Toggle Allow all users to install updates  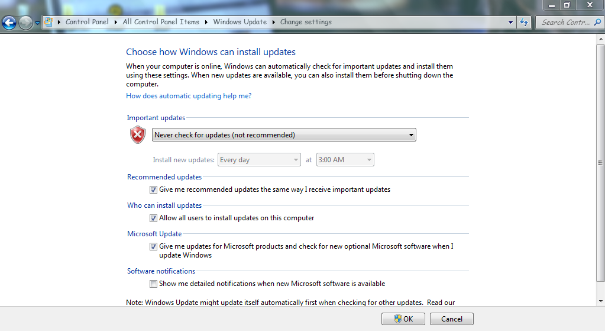click(153, 218)
